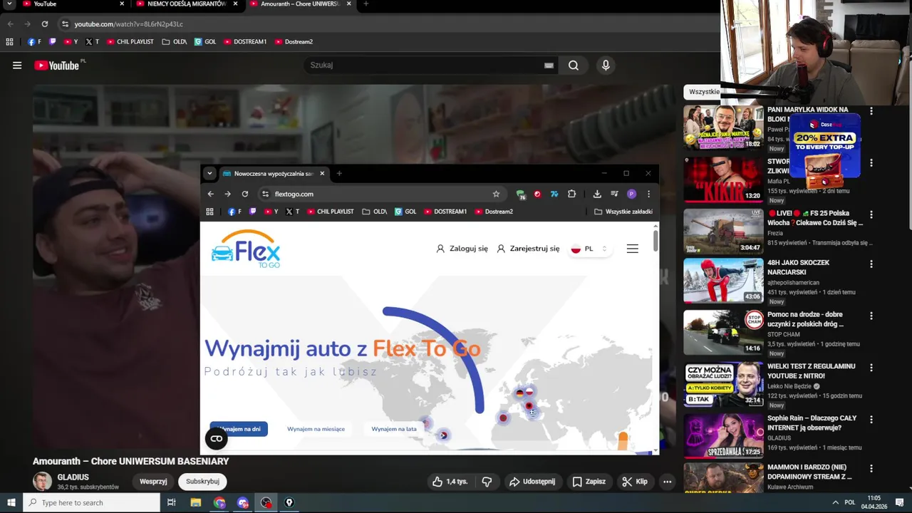Viewport: 912px width, 513px height.
Task: Open GLADIUS channel avatar below the video
Action: click(43, 482)
